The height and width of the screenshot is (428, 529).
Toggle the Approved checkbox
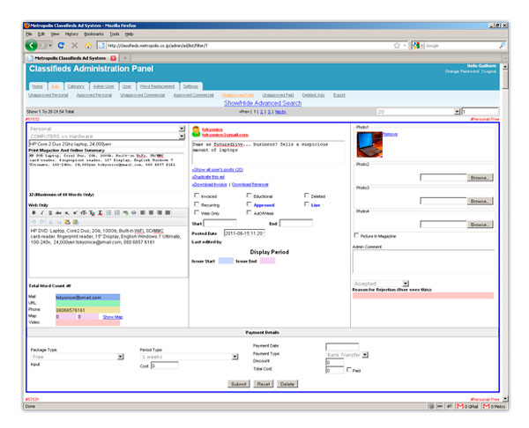point(249,203)
